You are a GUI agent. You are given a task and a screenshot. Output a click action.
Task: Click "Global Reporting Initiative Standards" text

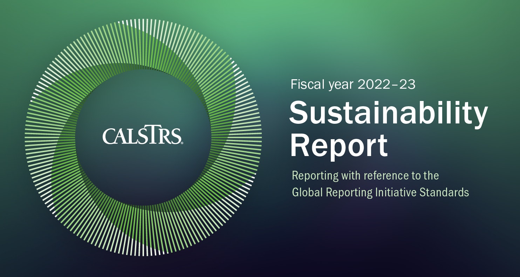coord(380,192)
